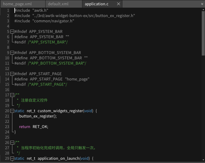The image size is (205, 163).
Task: Close the application.c tab
Action: coord(119,4)
